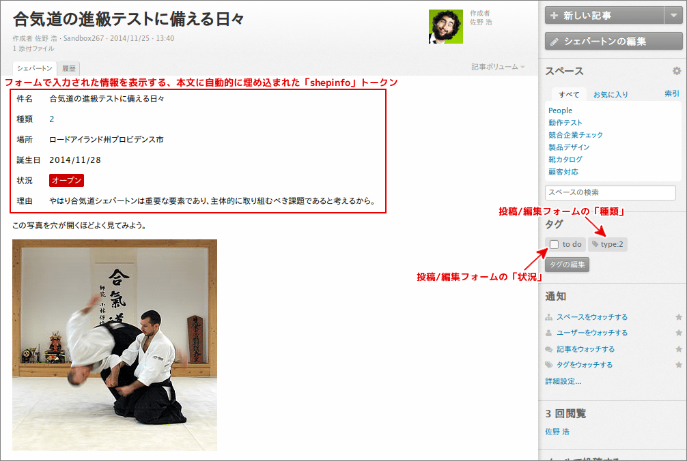687x461 pixels.
Task: Click star next to スペースをウォッチする
Action: [x=678, y=317]
